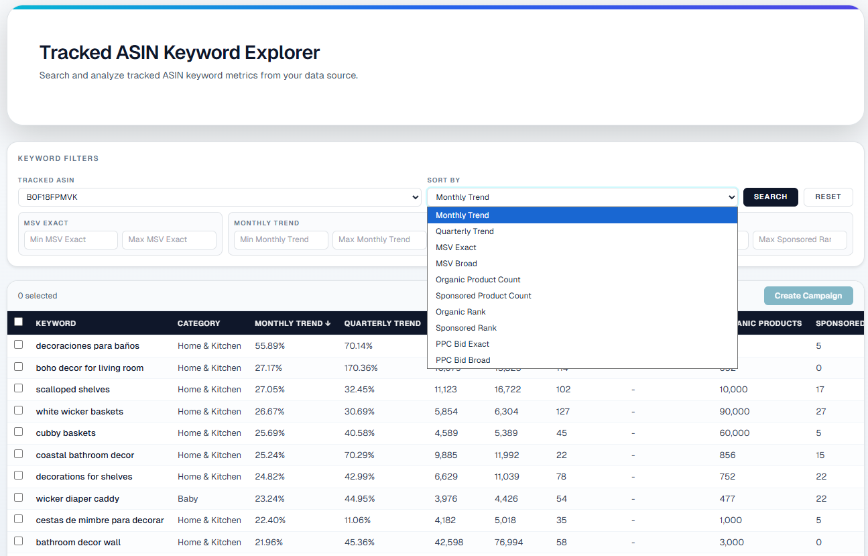Click the Keyword column header
This screenshot has height=556, width=868.
56,323
